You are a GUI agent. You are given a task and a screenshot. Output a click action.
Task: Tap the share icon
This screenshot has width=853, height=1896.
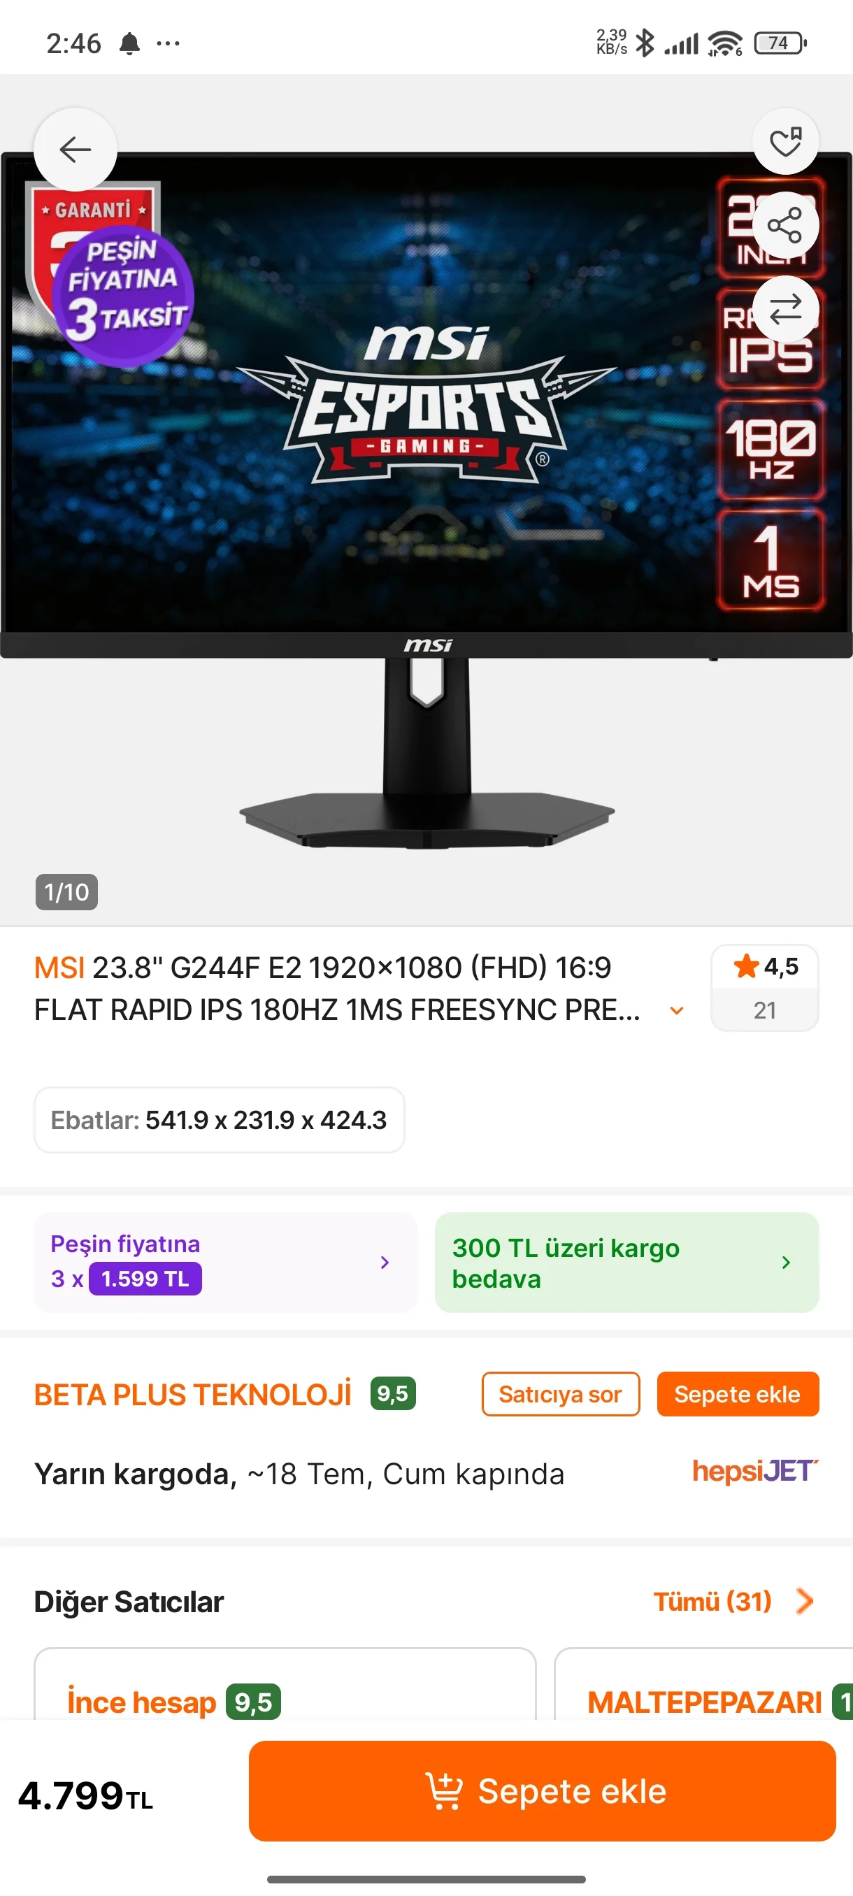[785, 225]
